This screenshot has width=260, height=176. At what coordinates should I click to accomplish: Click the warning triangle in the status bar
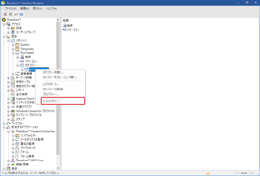pos(208,173)
